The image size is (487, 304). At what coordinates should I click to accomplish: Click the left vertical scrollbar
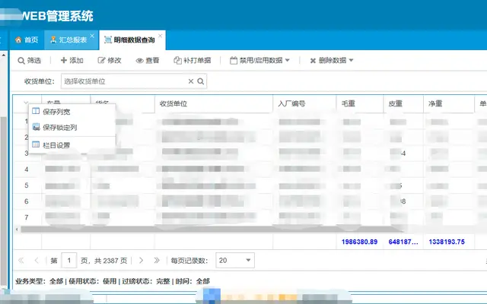pyautogui.click(x=3, y=201)
